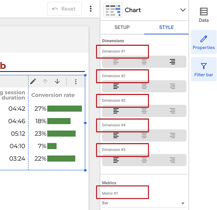Select the 23% conversion rate cell
Viewport: 217px width, 210px height.
40,134
